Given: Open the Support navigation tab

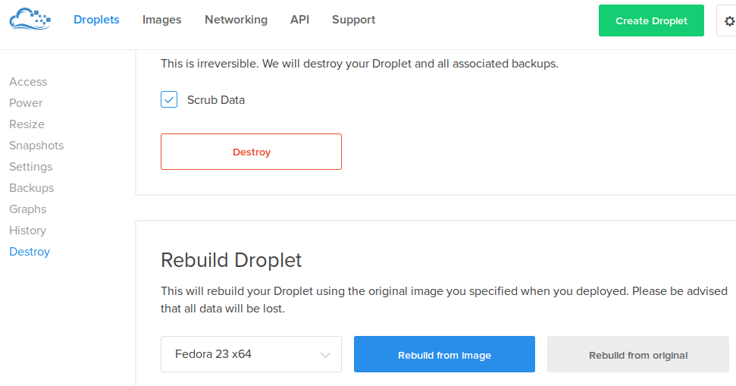Looking at the screenshot, I should click(353, 20).
